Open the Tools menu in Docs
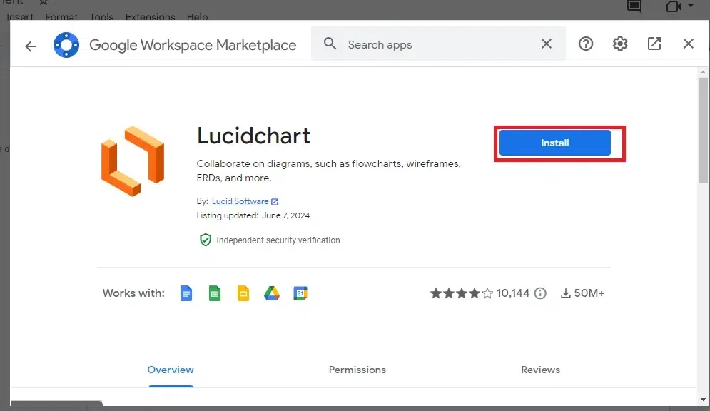Screen dimensions: 710x411 [x=101, y=16]
